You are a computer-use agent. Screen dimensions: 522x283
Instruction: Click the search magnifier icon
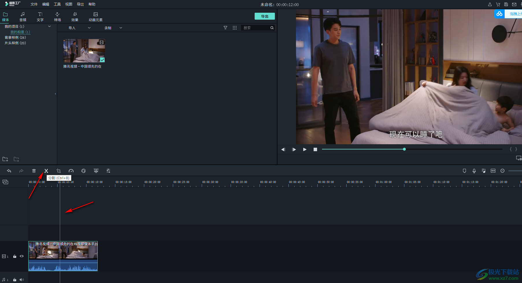pyautogui.click(x=272, y=28)
